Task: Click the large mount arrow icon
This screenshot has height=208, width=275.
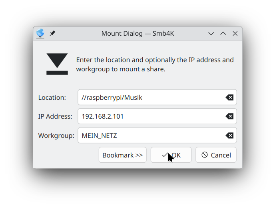Action: [57, 64]
